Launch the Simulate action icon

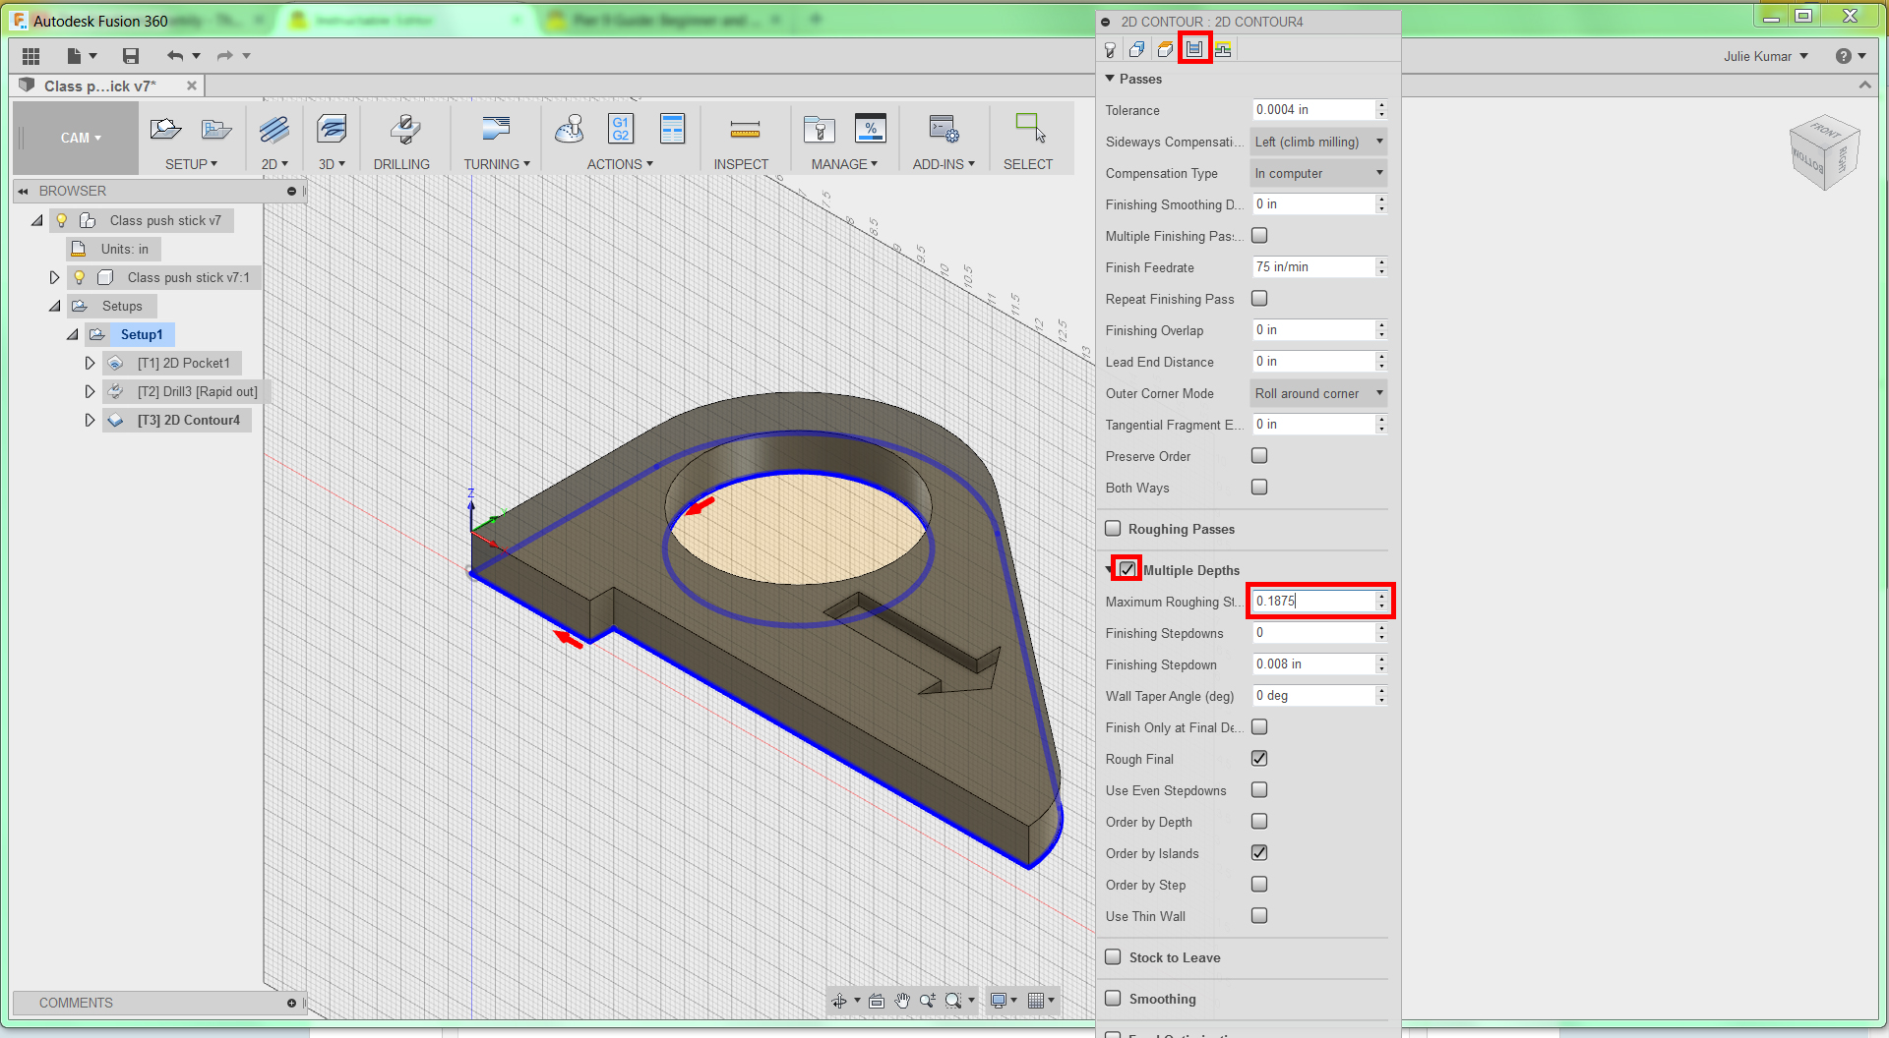tap(570, 129)
